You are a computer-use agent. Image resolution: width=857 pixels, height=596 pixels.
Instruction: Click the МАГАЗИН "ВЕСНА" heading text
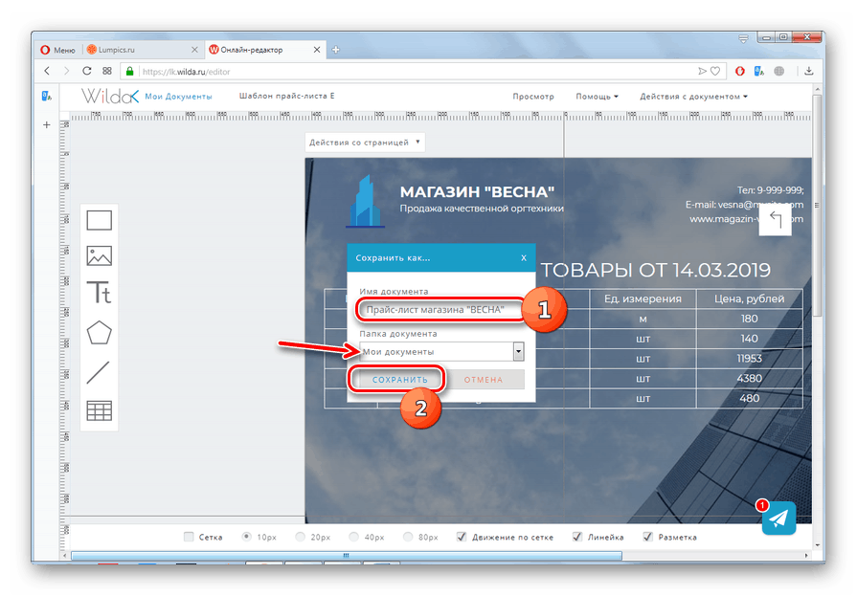pyautogui.click(x=477, y=191)
